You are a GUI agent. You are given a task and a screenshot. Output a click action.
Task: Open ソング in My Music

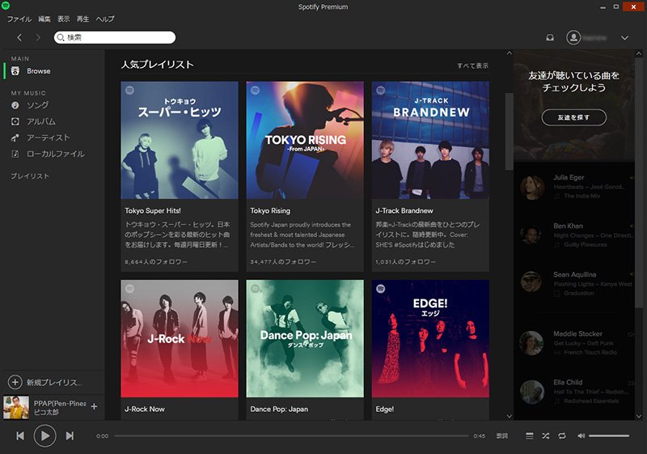coord(37,105)
